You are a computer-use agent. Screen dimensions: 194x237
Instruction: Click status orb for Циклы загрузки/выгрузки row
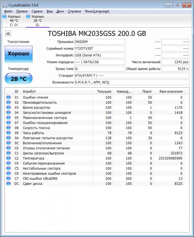pyautogui.click(x=8, y=153)
